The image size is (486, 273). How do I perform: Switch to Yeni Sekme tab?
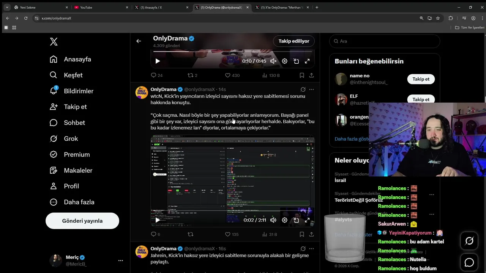pyautogui.click(x=41, y=7)
